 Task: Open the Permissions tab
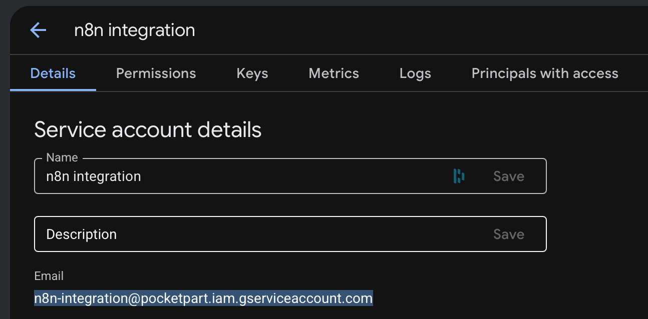pos(156,73)
